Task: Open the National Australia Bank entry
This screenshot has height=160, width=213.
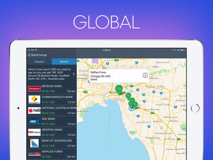Action: point(52,111)
